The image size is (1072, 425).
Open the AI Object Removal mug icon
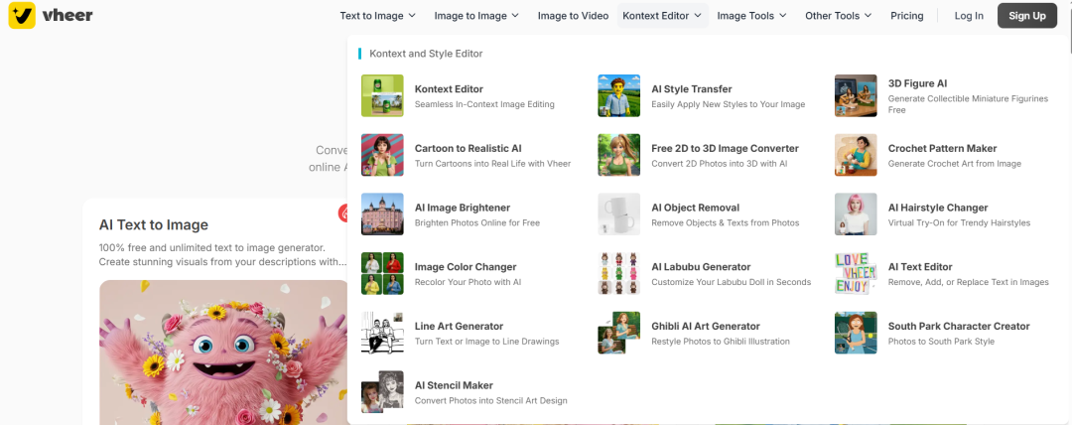point(618,214)
